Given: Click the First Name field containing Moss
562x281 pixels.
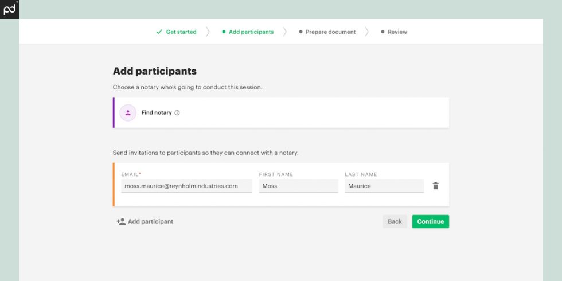Looking at the screenshot, I should [x=298, y=186].
